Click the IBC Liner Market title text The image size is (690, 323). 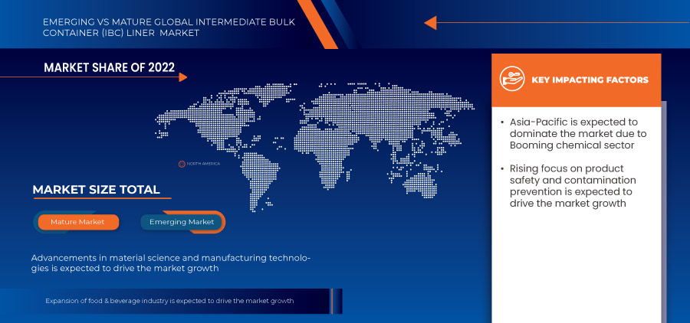168,27
